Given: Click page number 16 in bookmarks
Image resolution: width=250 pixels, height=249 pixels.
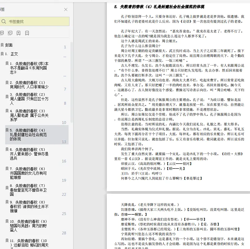Looking at the screenshot, I should [64, 161].
